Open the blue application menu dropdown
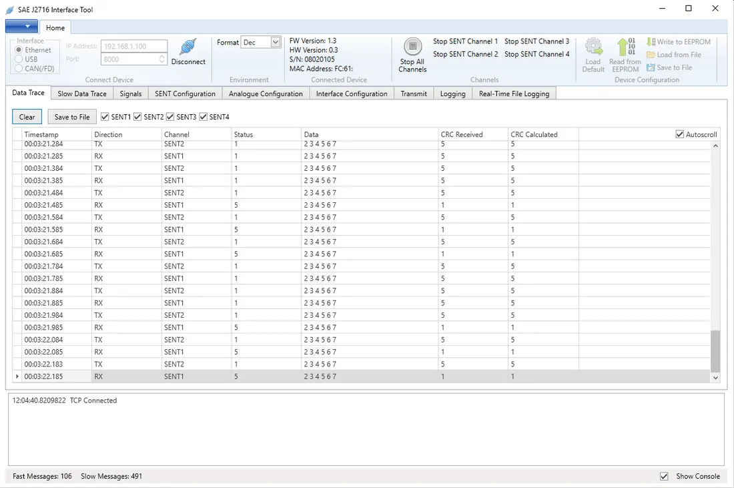This screenshot has height=488, width=734. (x=21, y=26)
